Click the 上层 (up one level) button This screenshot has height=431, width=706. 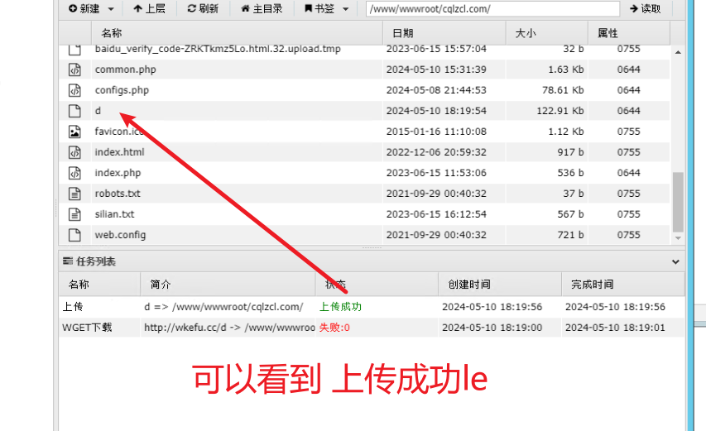pyautogui.click(x=149, y=8)
